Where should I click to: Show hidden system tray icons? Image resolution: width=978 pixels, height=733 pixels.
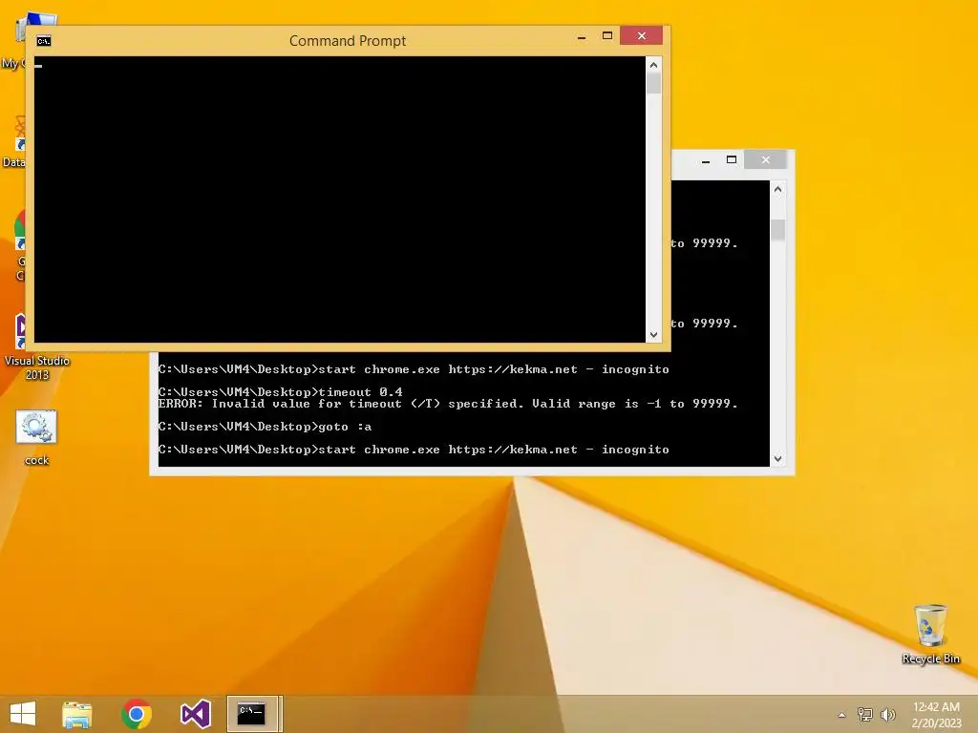point(842,715)
